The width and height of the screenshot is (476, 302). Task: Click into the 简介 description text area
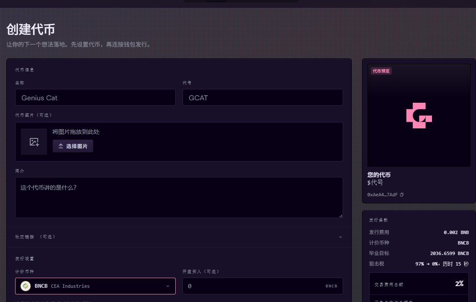pos(179,198)
